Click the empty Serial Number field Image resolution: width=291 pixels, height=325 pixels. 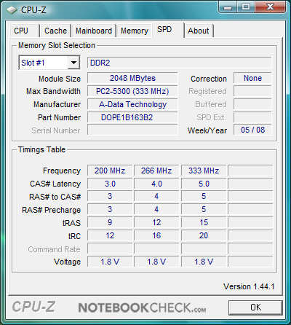pos(132,130)
